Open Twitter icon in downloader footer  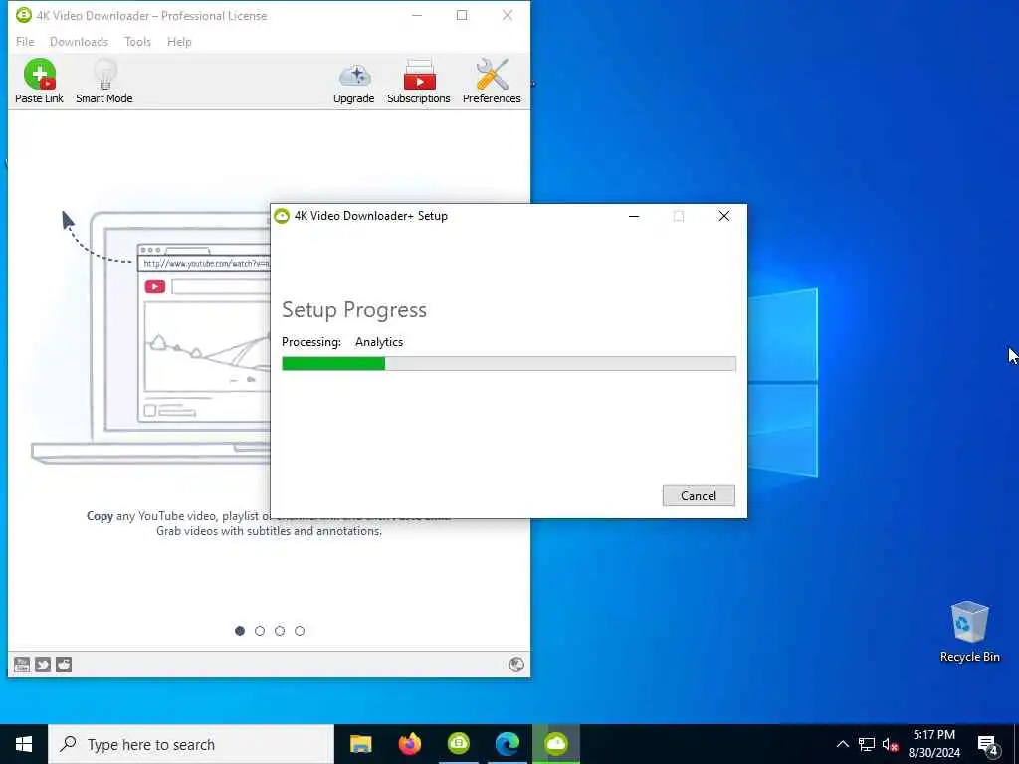tap(43, 664)
